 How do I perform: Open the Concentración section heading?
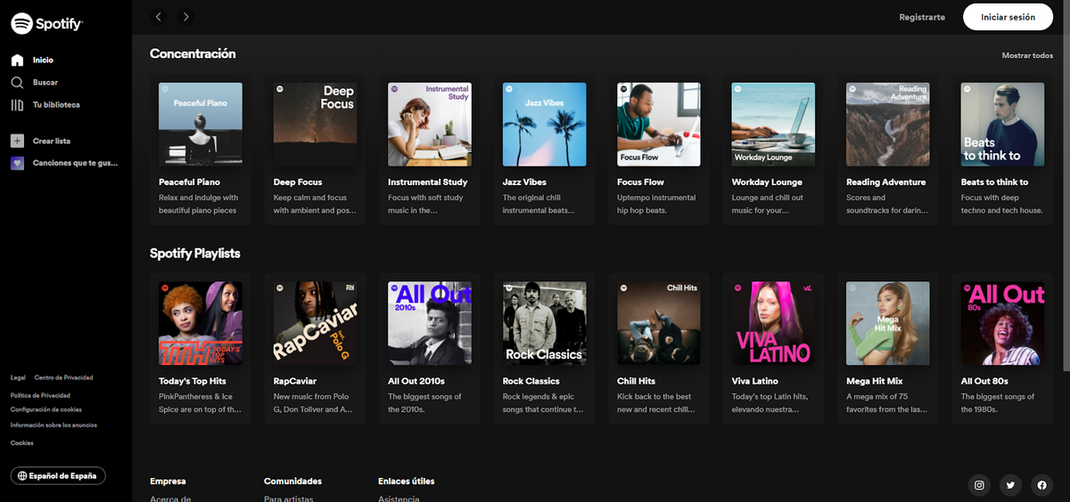[x=193, y=53]
